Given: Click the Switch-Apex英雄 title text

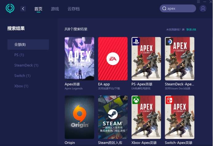Looking at the screenshot, I should pos(179,143).
